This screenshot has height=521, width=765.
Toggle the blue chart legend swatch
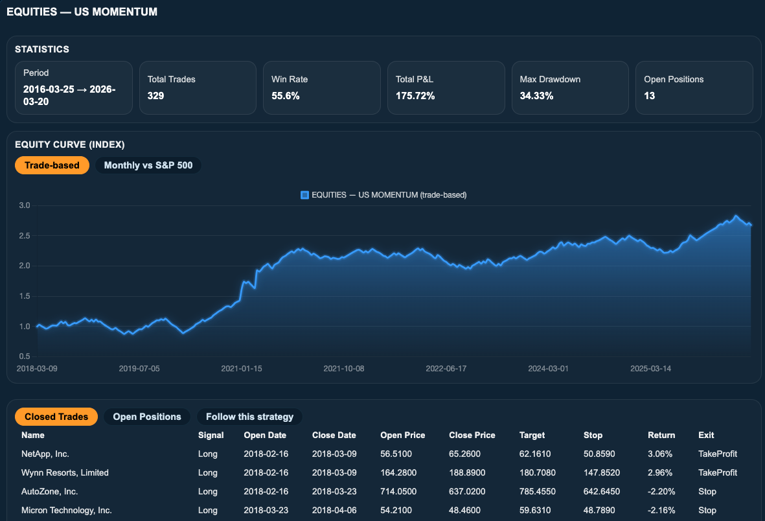click(304, 195)
